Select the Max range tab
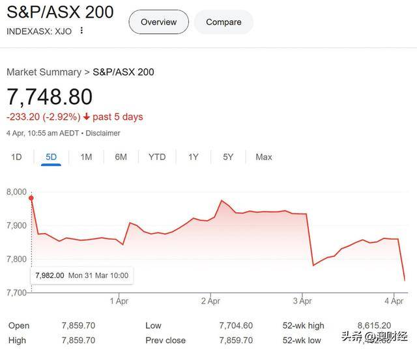Viewport: 417px width, 351px height. click(x=264, y=157)
